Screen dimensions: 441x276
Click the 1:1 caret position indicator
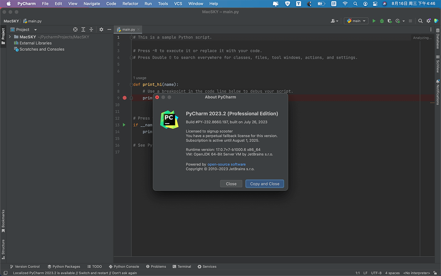click(x=358, y=273)
